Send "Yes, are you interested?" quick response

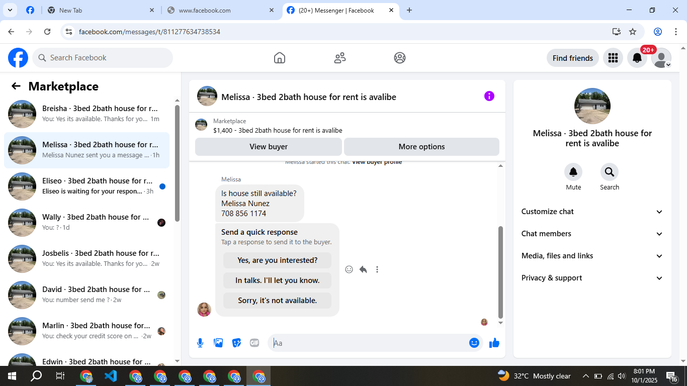(278, 260)
